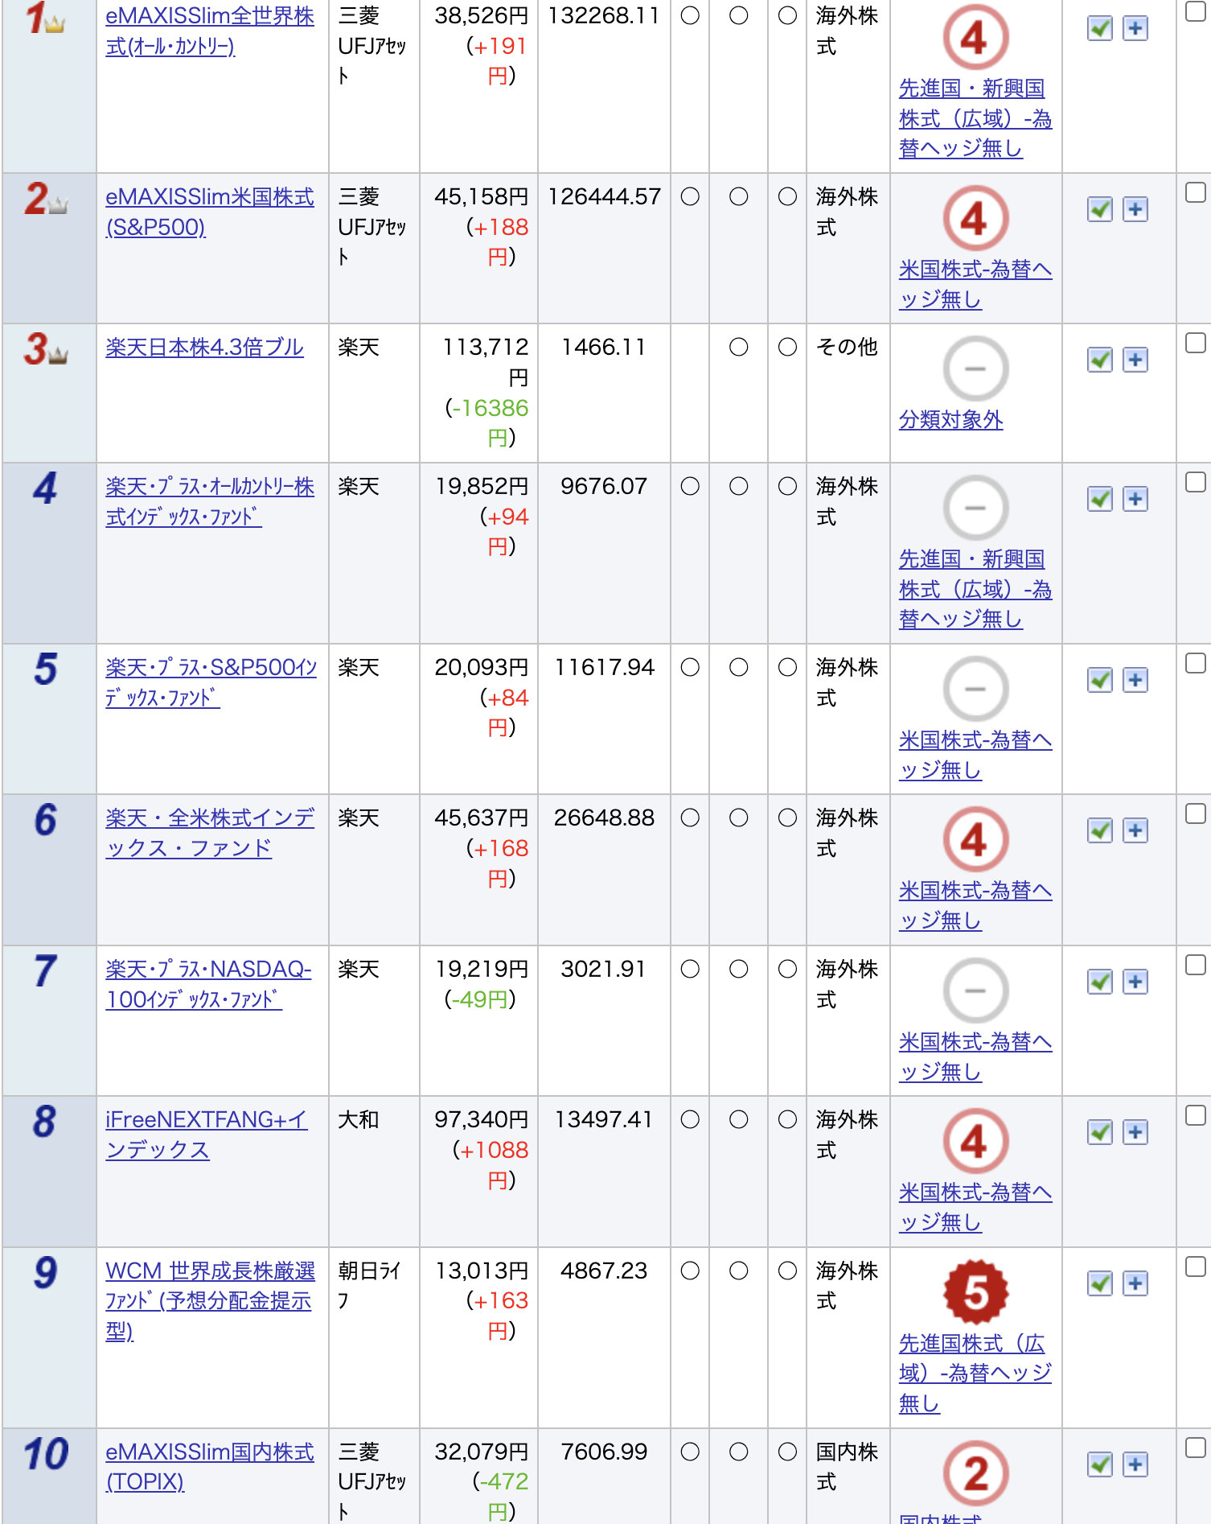Click rating 5 badge for WCM 世界成長株厳選
The height and width of the screenshot is (1524, 1211).
click(975, 1292)
